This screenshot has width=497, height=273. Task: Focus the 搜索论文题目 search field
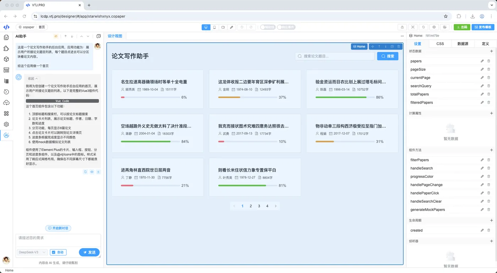point(335,56)
